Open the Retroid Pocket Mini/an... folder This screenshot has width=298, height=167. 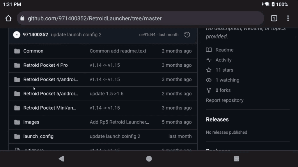click(50, 108)
